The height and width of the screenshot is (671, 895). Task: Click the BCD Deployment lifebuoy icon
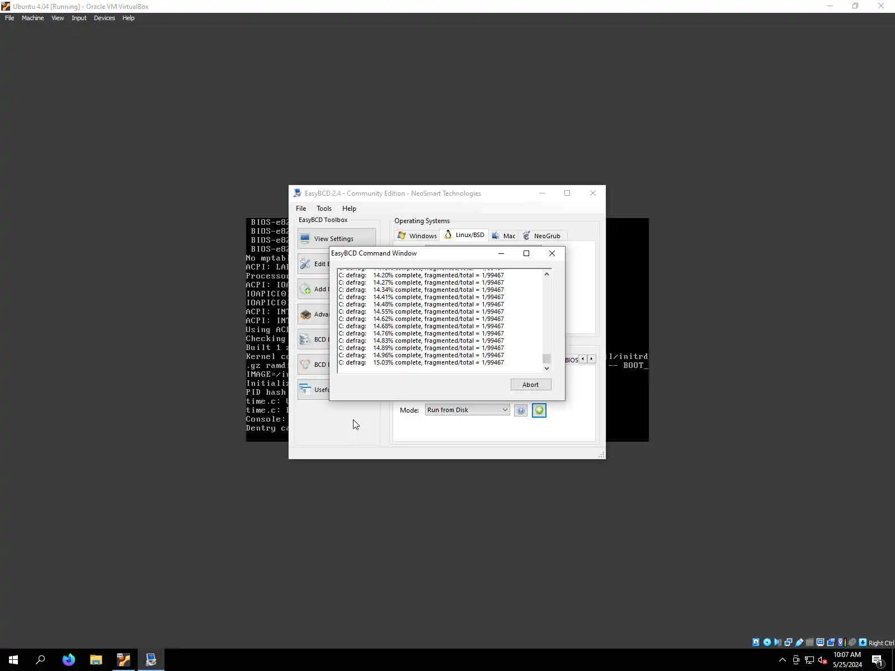click(305, 365)
